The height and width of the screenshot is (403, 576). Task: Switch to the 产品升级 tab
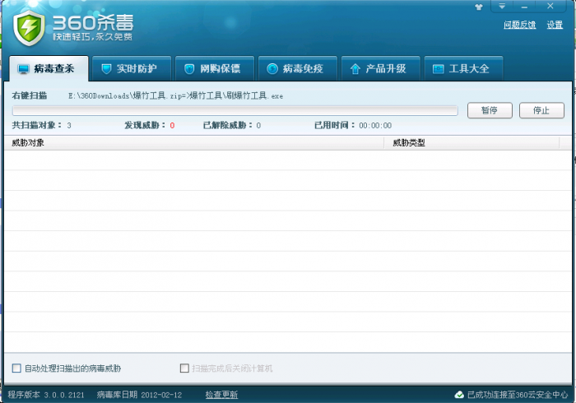pyautogui.click(x=380, y=68)
